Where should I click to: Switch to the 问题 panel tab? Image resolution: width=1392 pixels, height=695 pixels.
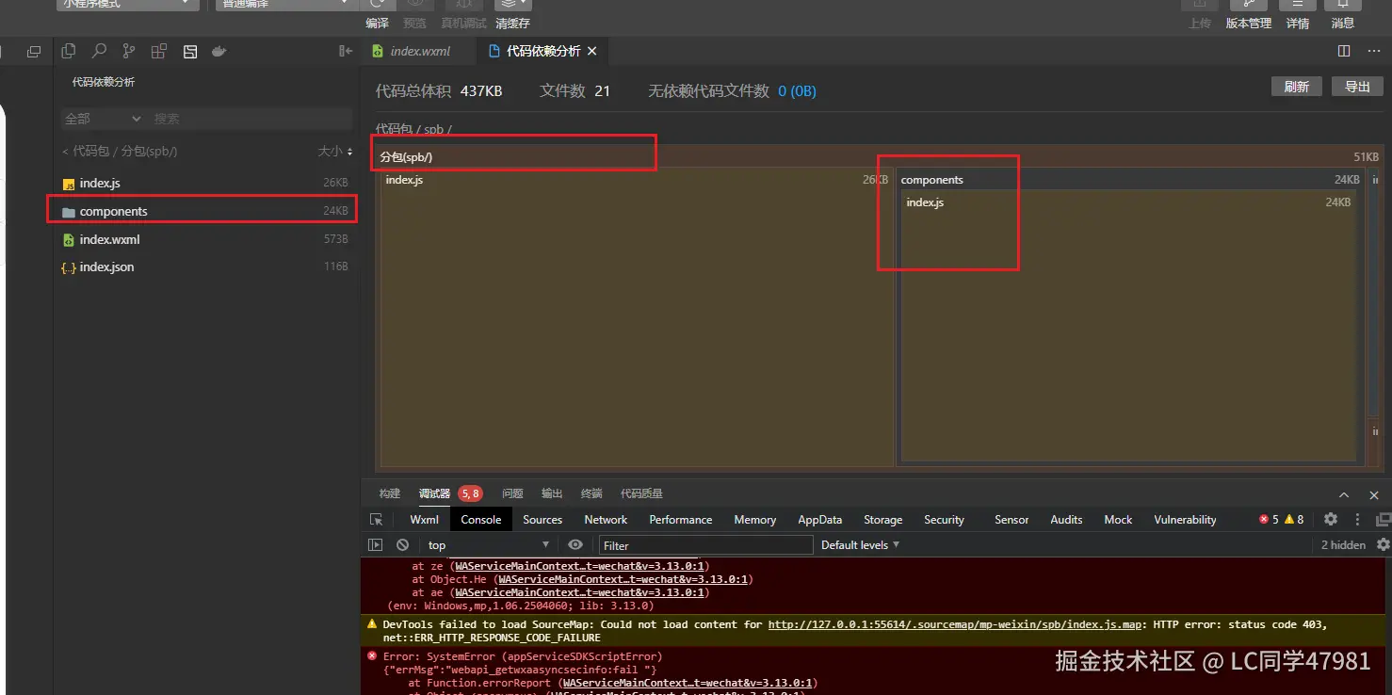(512, 493)
